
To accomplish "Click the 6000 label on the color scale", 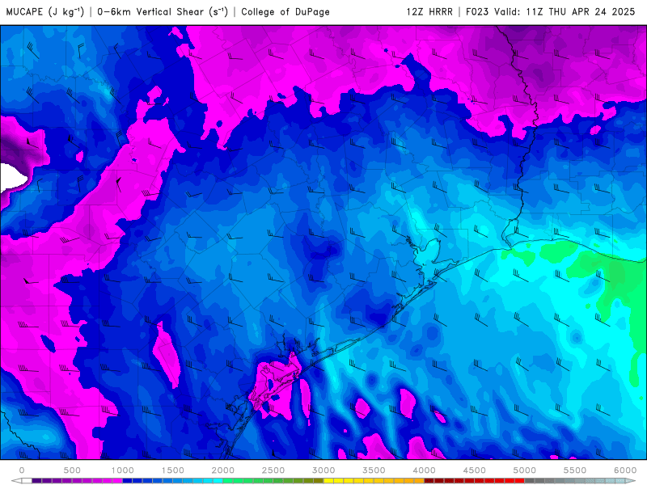I will 625,470.
